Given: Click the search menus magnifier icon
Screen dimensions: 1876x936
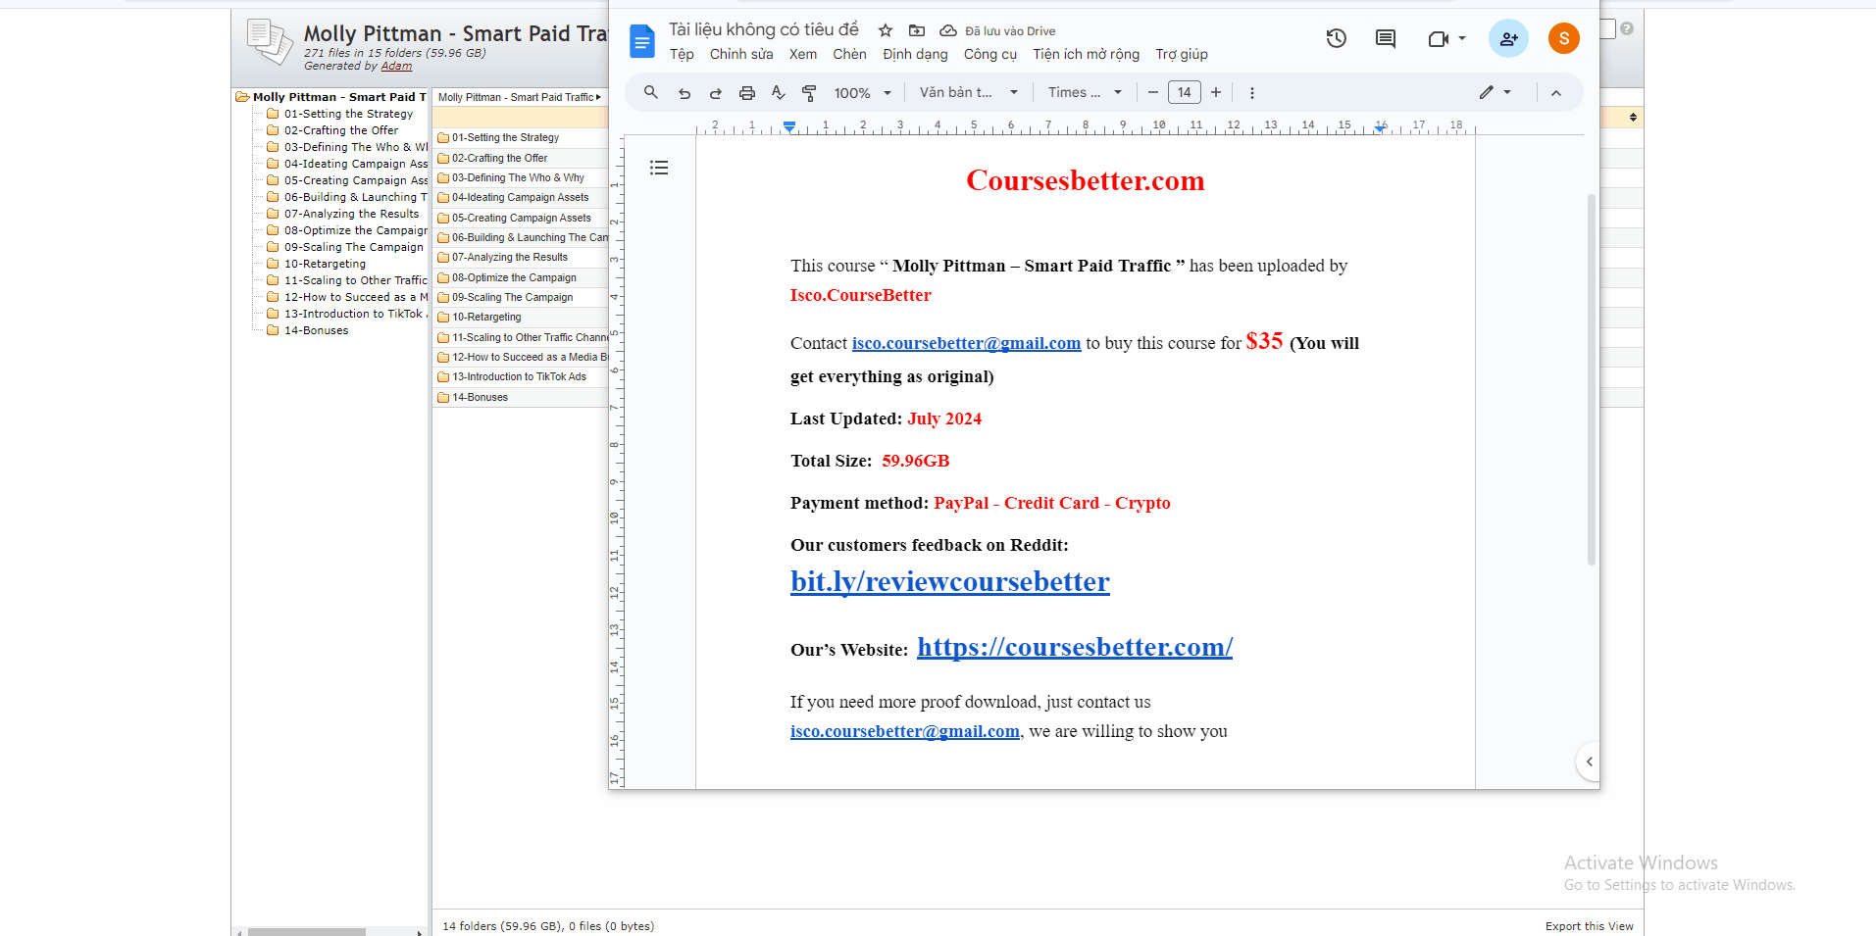Looking at the screenshot, I should [651, 92].
